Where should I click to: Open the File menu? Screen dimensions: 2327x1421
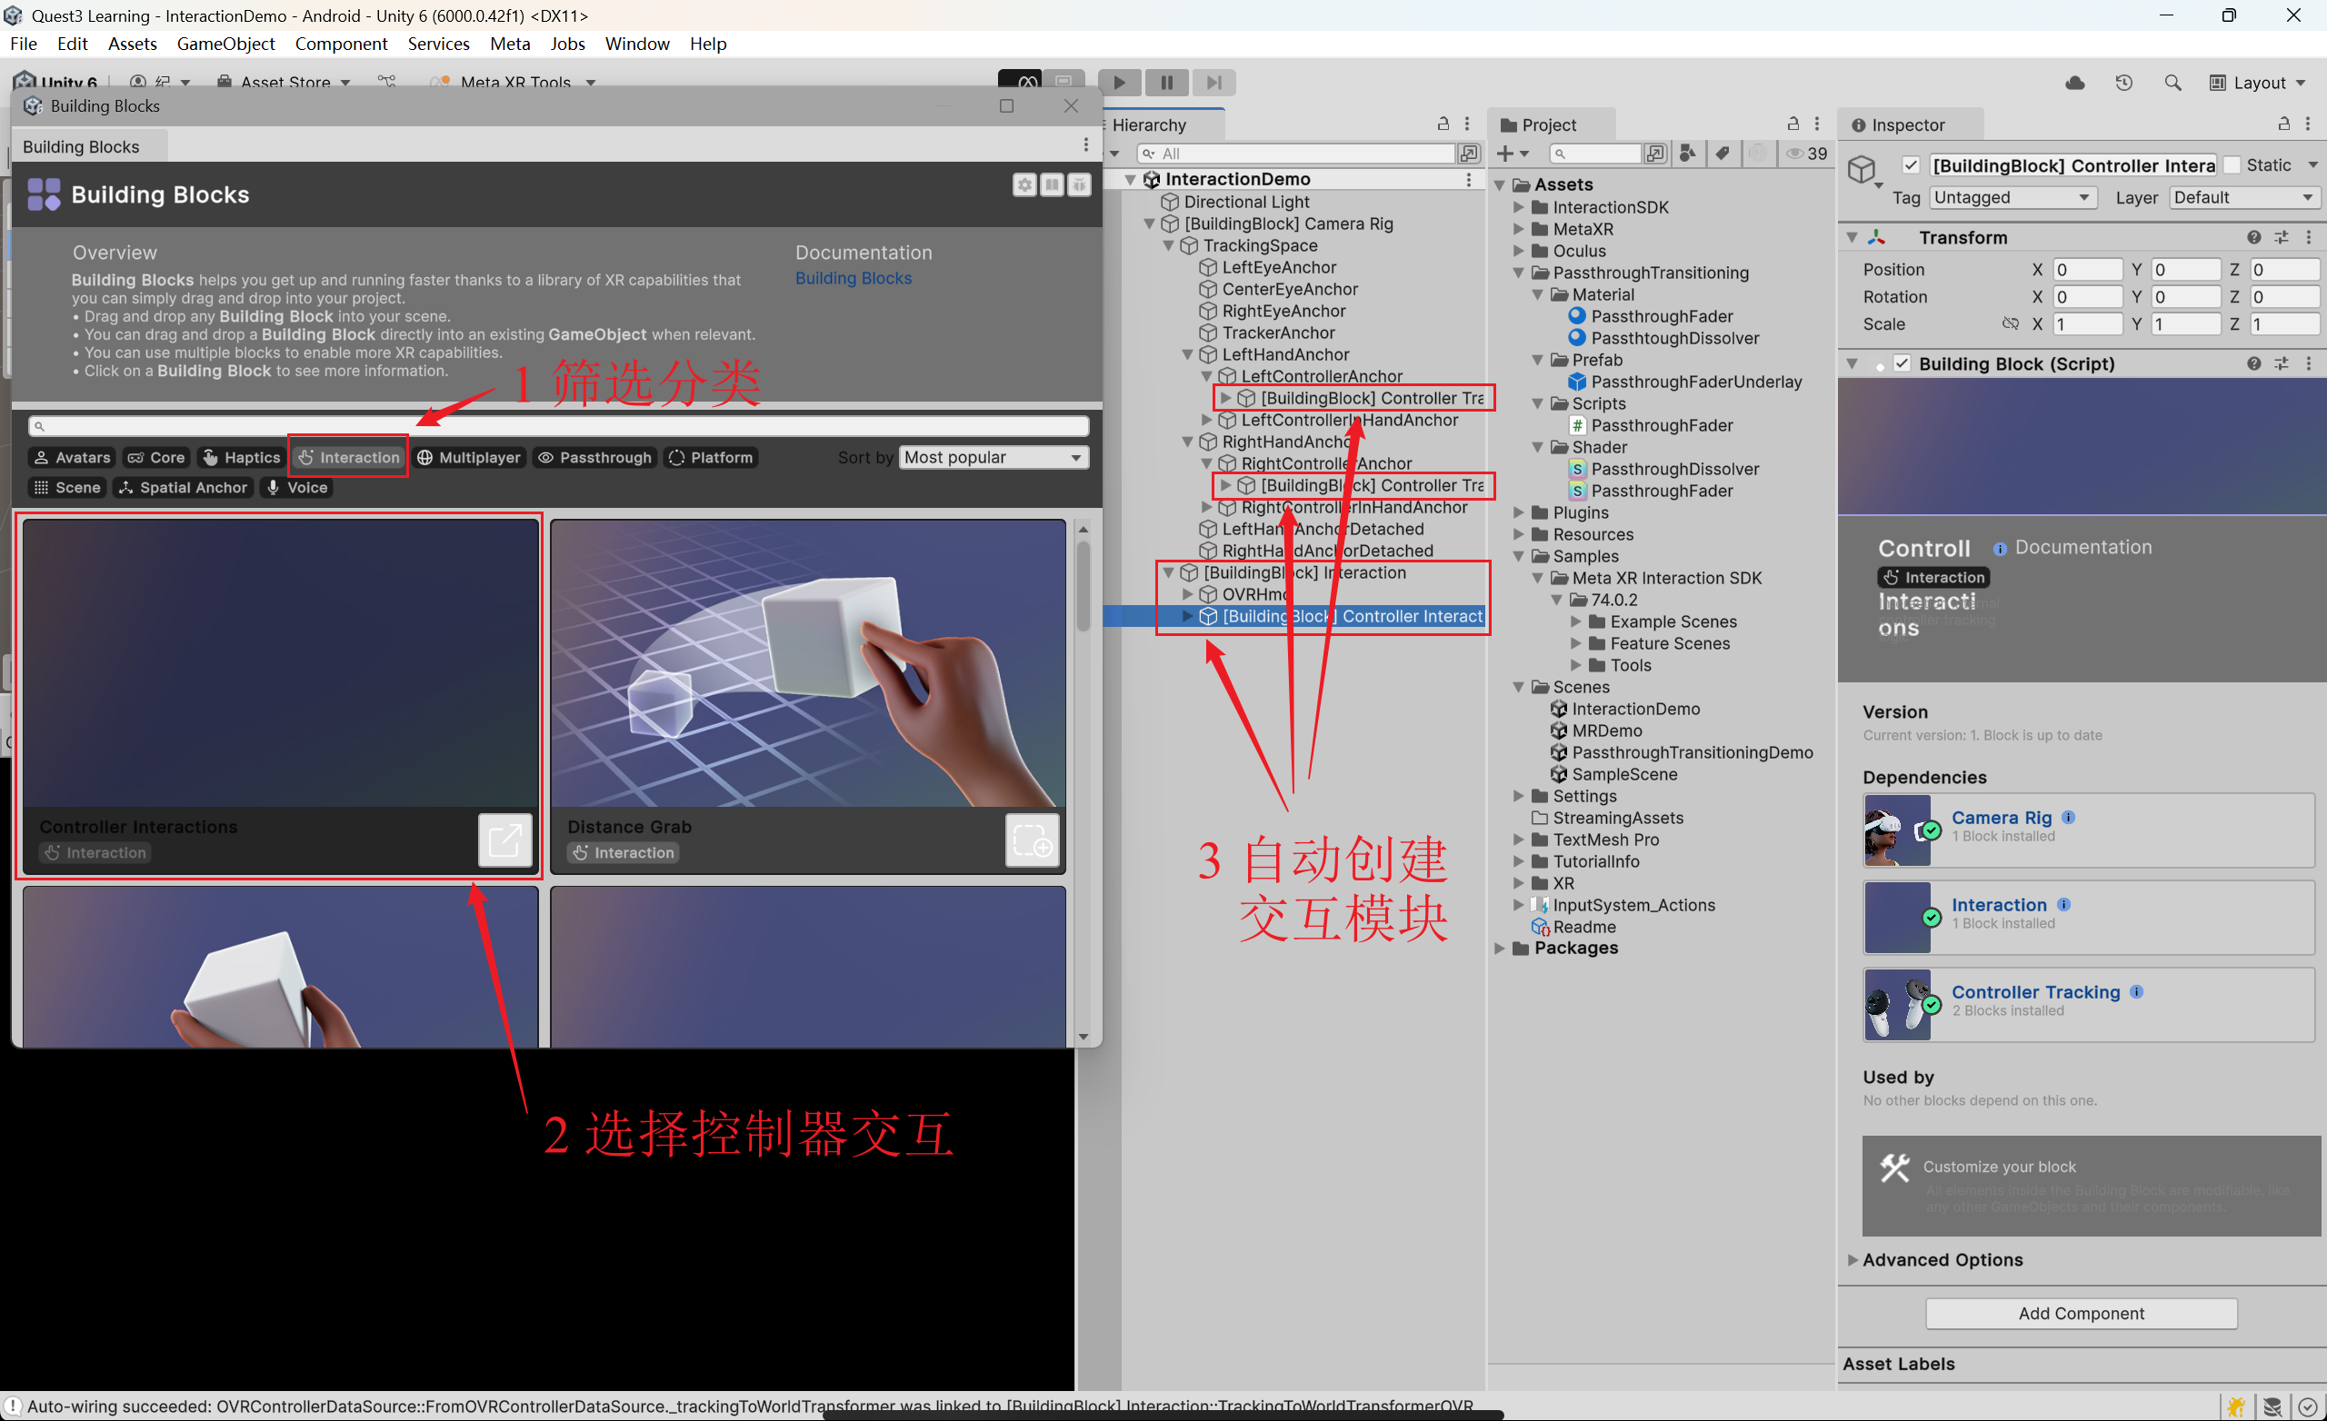coord(24,44)
